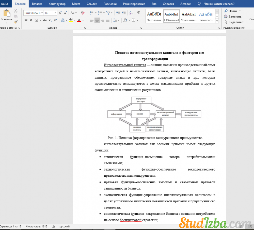This screenshot has height=230, width=254.
Task: Click the numbered list icon
Action: coord(100,13)
